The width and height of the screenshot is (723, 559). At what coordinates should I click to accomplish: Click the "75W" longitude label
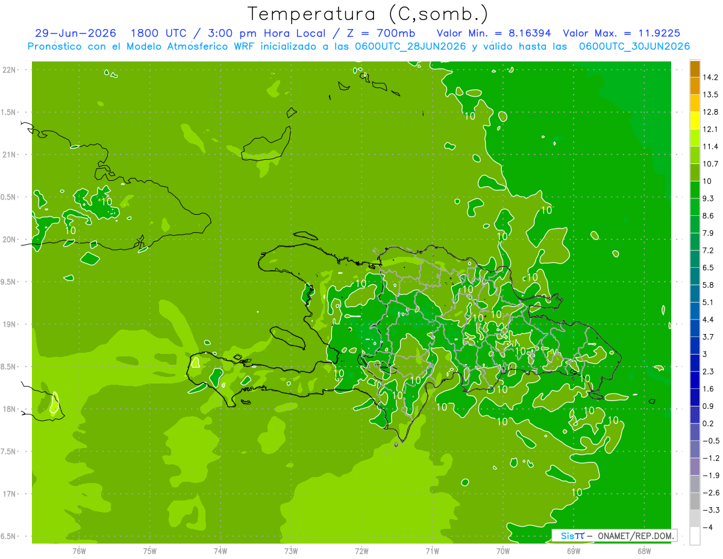click(x=150, y=551)
